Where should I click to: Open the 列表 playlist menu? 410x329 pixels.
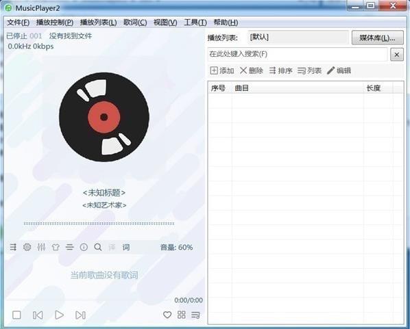[309, 70]
